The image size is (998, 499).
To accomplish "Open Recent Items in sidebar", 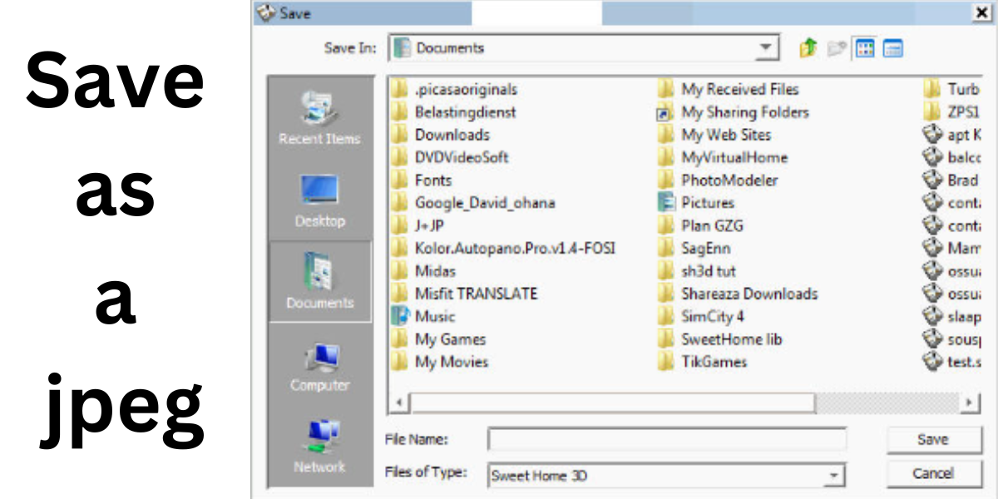I will click(319, 117).
